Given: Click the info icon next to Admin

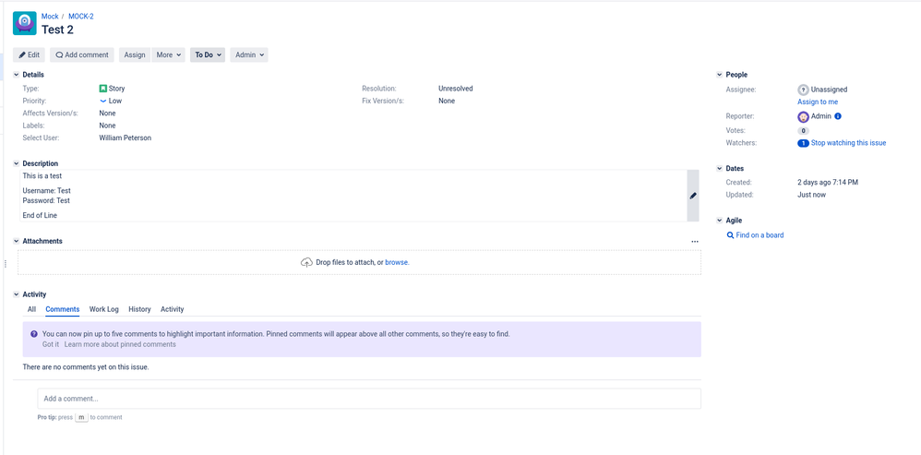Looking at the screenshot, I should (838, 116).
